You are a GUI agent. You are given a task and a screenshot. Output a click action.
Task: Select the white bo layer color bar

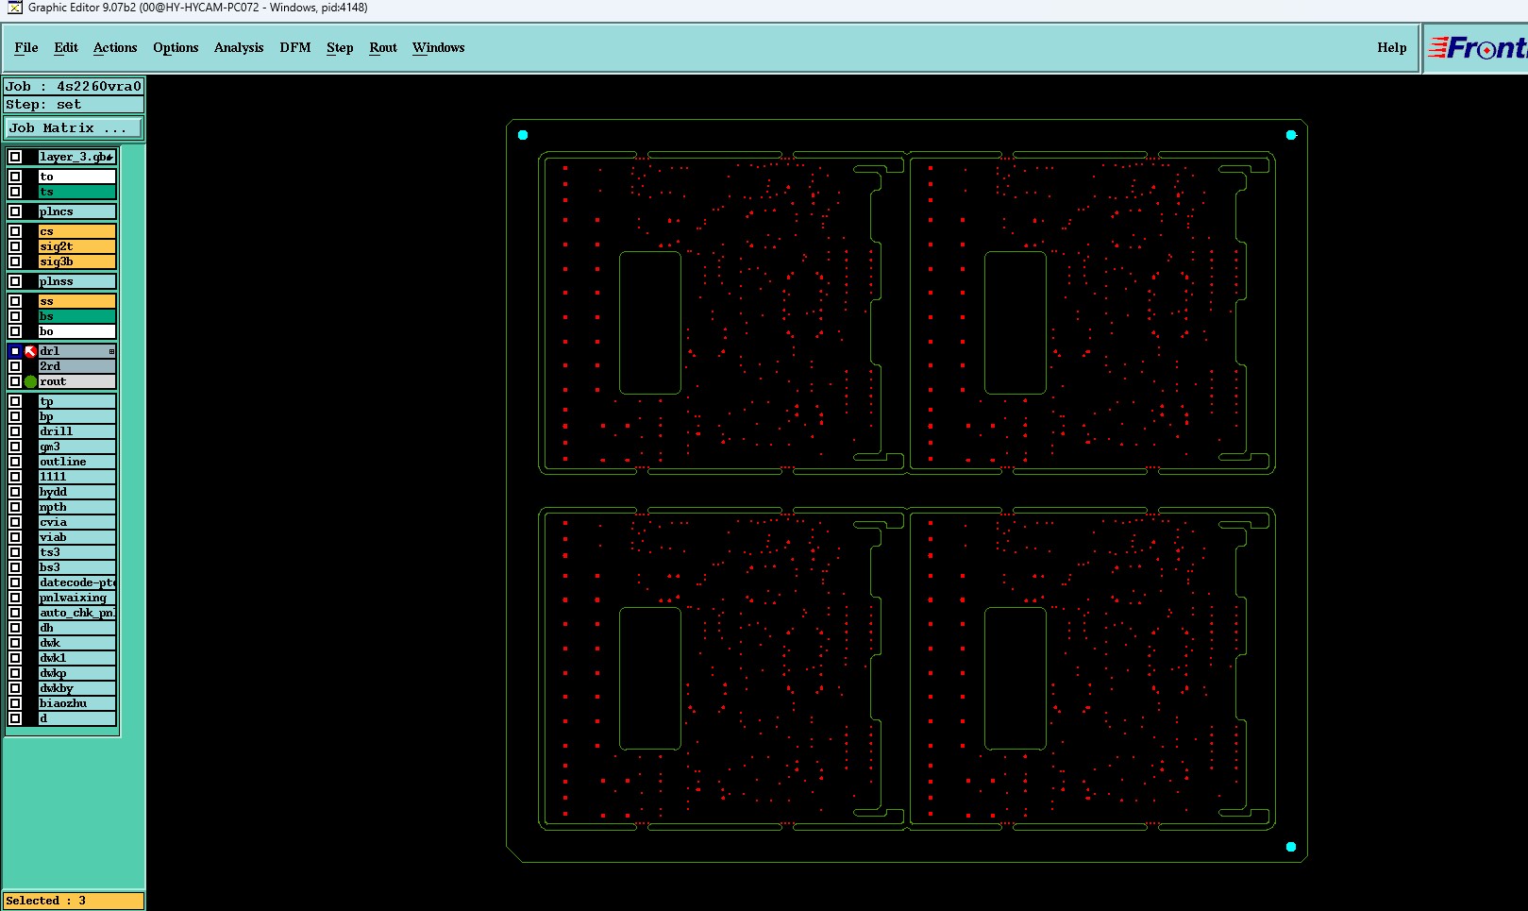click(77, 331)
